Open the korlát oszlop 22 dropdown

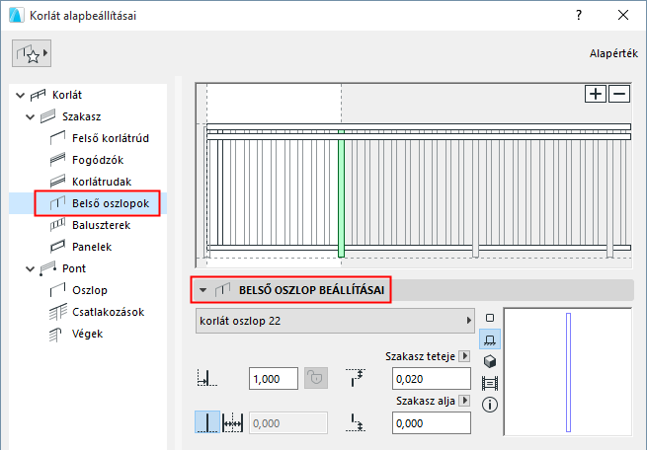(x=335, y=321)
